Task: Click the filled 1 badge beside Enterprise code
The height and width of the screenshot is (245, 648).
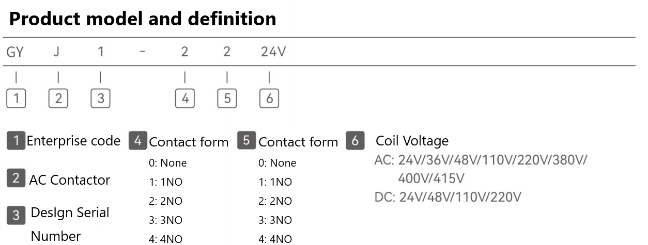Action: tap(16, 141)
